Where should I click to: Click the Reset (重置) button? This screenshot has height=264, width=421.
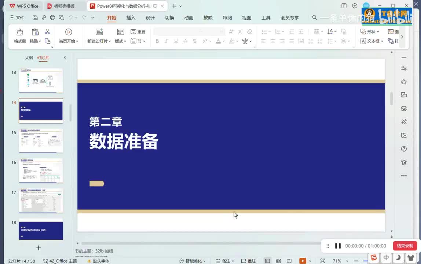click(x=138, y=32)
